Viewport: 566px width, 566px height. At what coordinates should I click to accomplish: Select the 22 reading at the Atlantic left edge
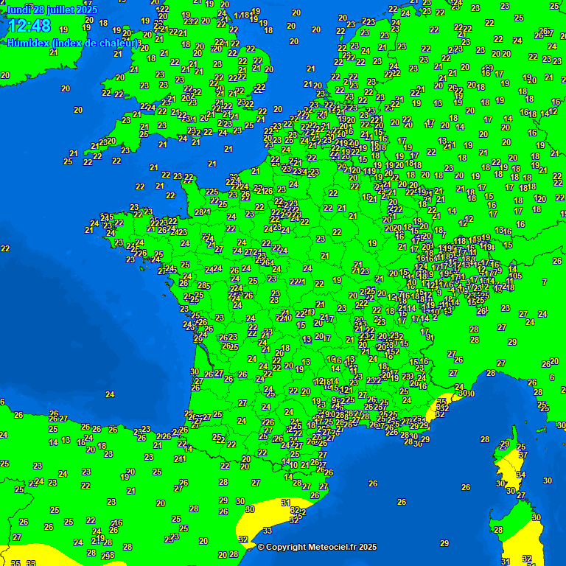coord(5,248)
